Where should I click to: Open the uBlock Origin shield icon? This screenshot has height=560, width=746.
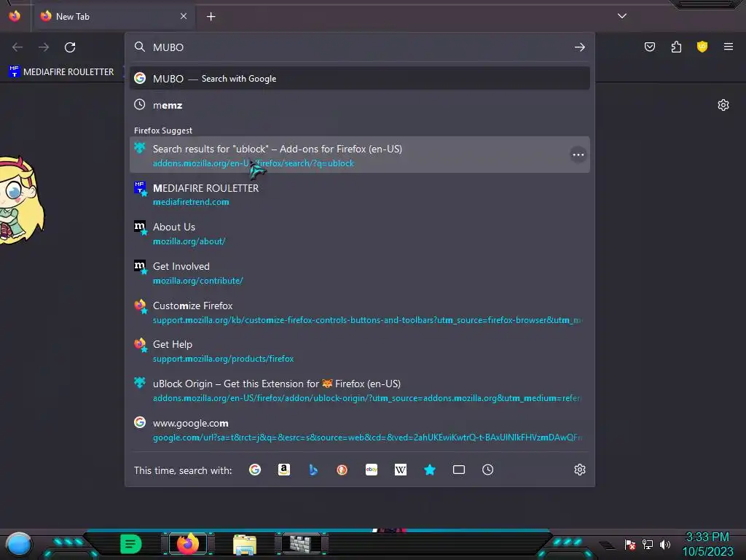(702, 47)
